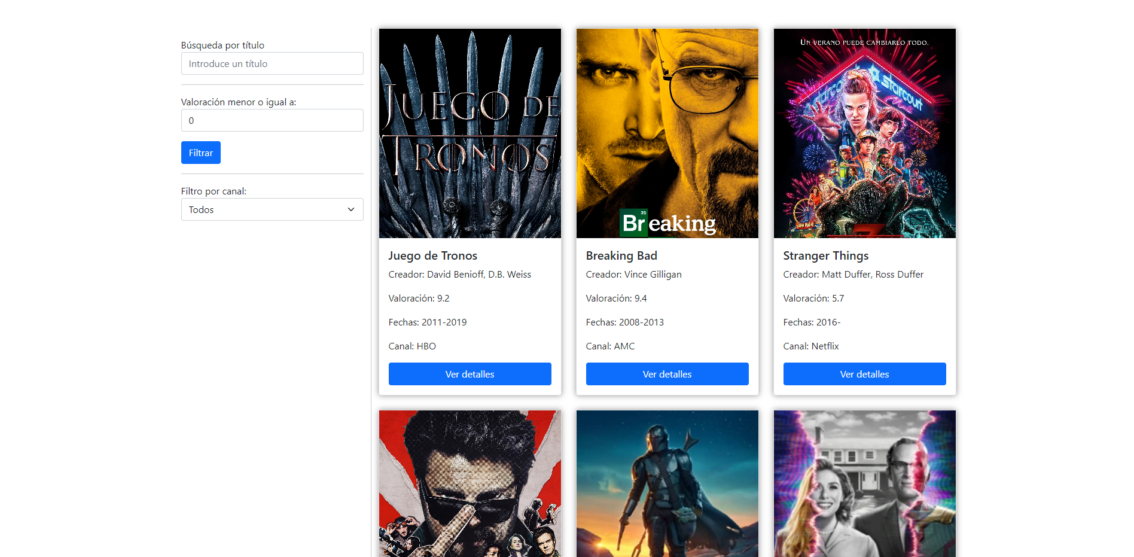The width and height of the screenshot is (1134, 557).
Task: Click the 'Fechas: 2011-2019' text
Action: (428, 322)
